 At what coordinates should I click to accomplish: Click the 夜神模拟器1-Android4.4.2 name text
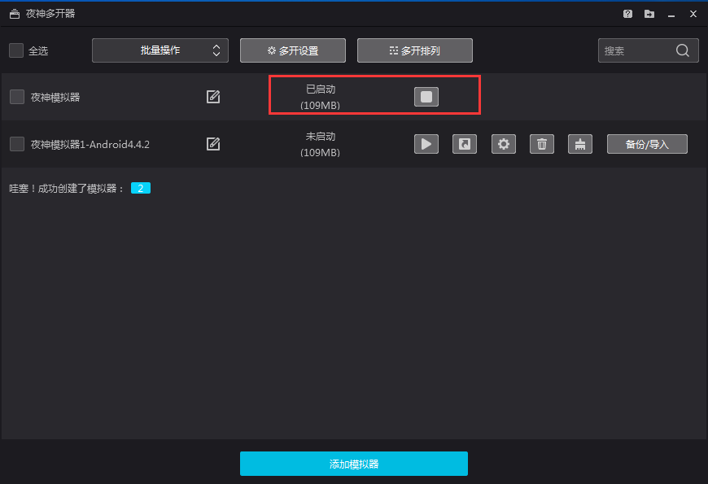click(90, 145)
